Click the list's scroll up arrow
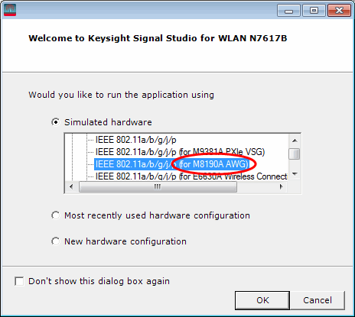 click(x=295, y=141)
